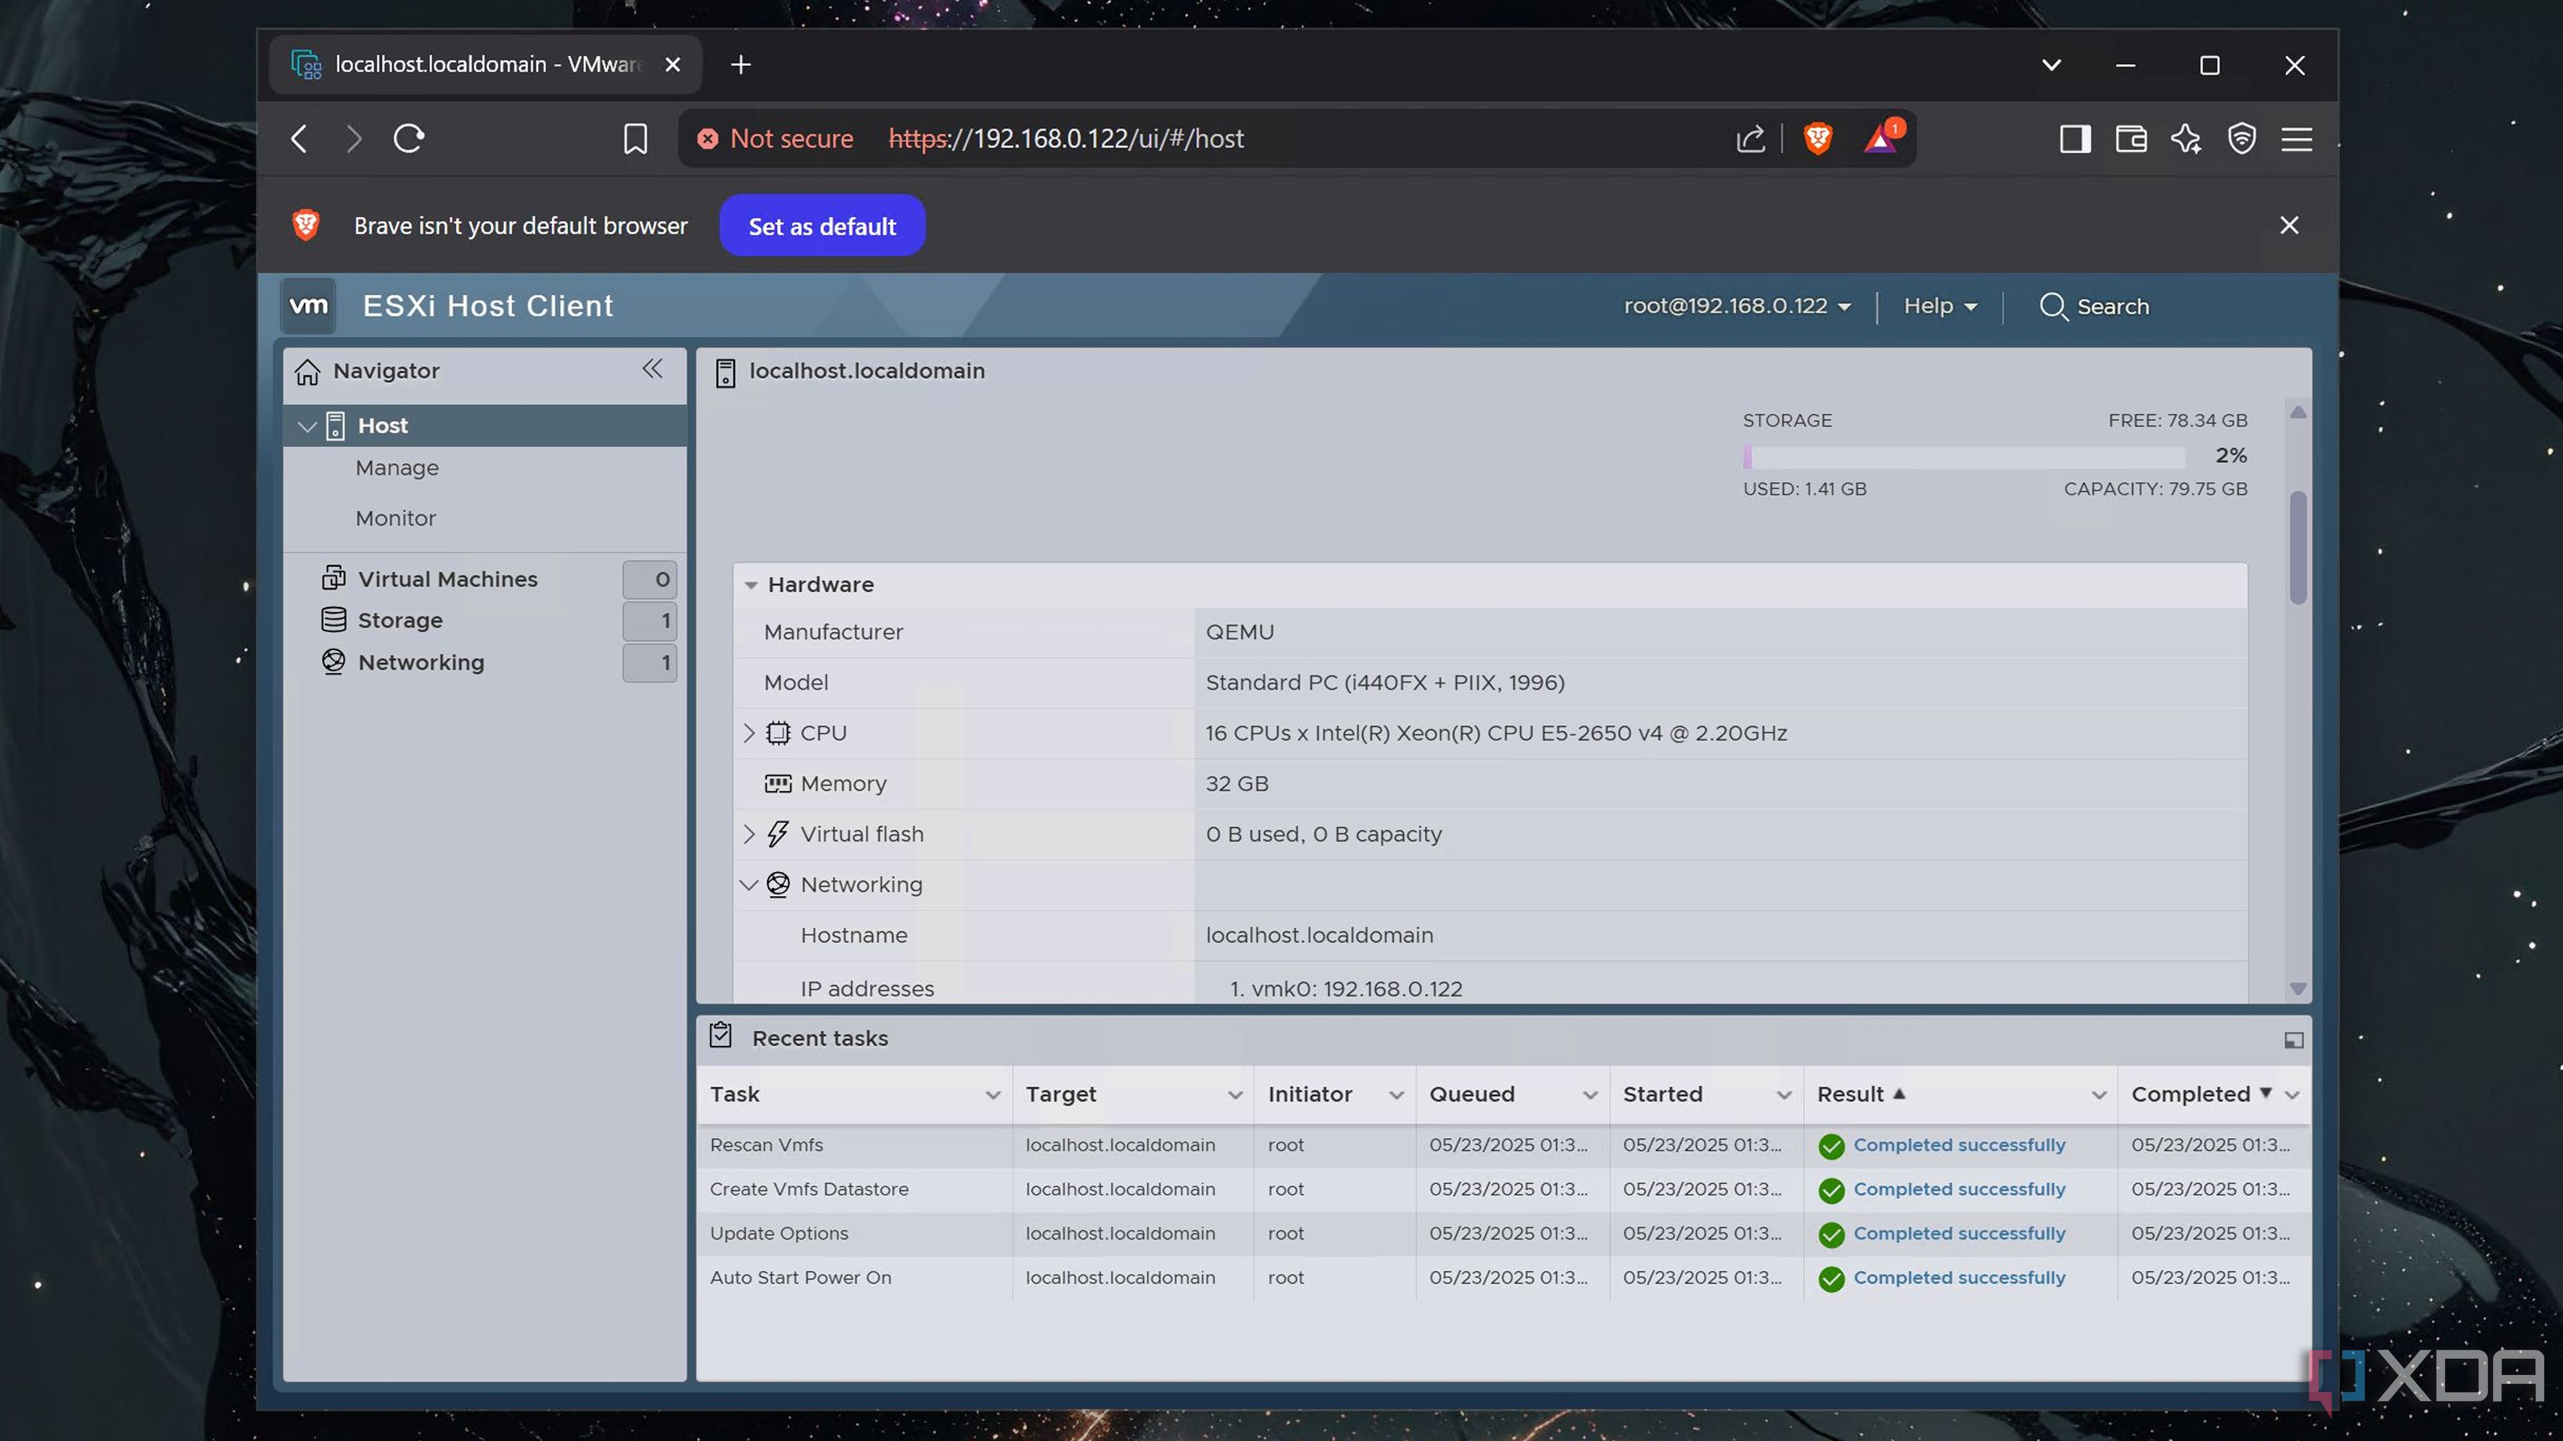
Task: Minimize the Recent tasks panel icon
Action: 2293,1040
